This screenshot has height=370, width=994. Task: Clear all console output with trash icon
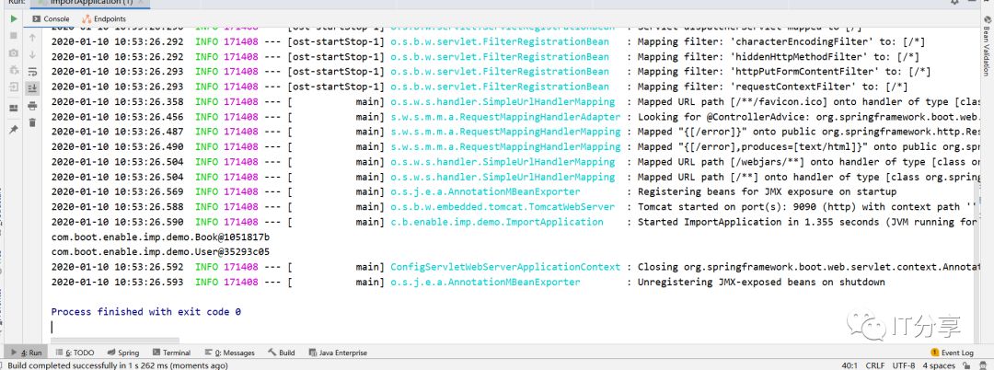click(x=32, y=122)
